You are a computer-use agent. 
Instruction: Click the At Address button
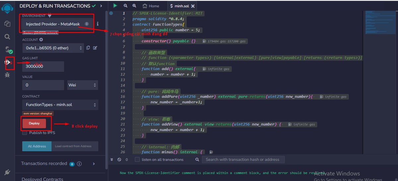(37, 146)
